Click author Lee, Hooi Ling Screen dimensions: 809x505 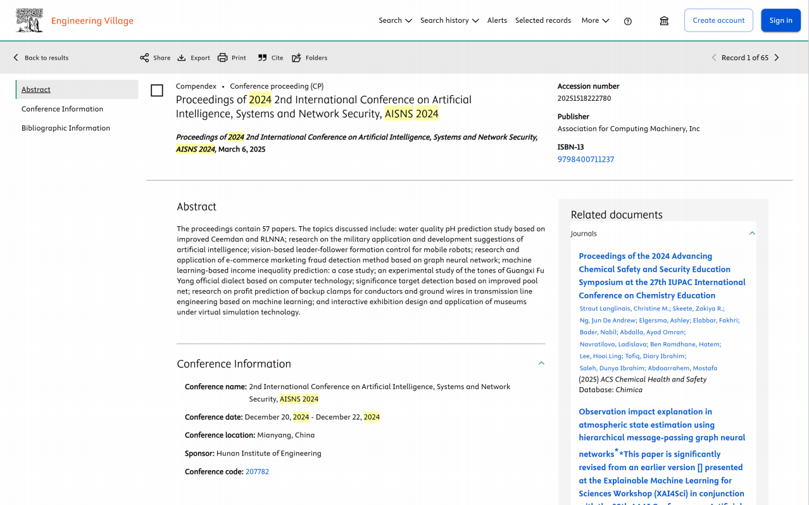pos(600,356)
